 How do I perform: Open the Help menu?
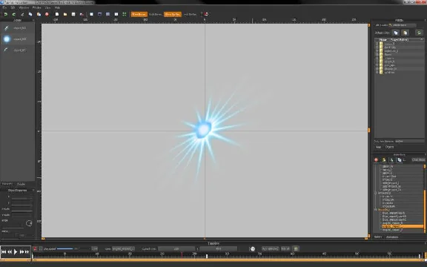pos(57,7)
